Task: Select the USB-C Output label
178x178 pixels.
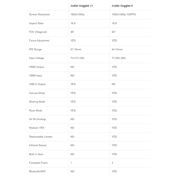Action: pos(37,84)
